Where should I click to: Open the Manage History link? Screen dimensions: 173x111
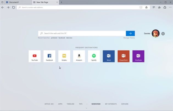[129, 38]
